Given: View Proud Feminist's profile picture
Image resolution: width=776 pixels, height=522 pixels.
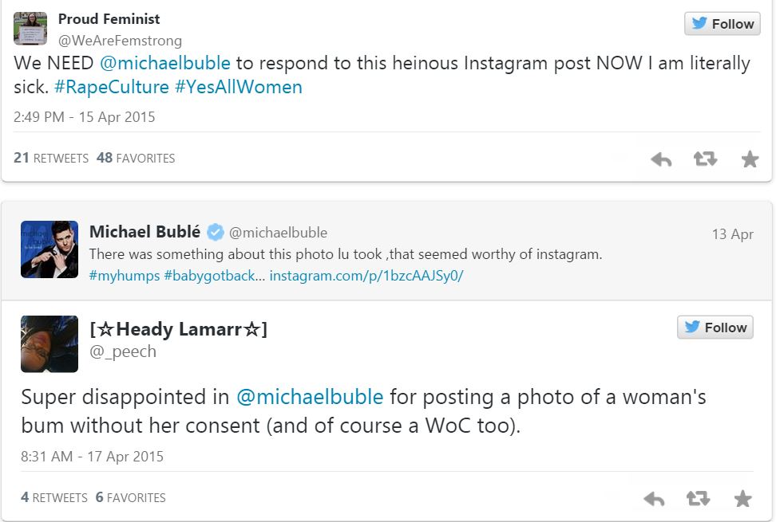Looking at the screenshot, I should 30,29.
